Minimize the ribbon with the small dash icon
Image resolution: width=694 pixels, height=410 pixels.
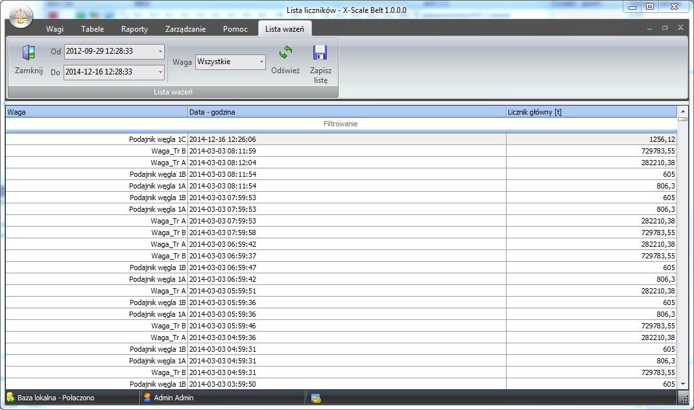click(x=650, y=28)
